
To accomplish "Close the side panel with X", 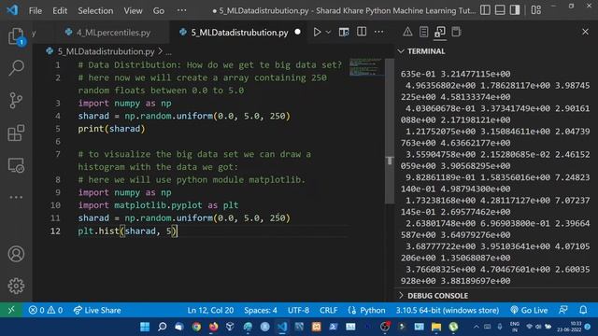I will 586,32.
